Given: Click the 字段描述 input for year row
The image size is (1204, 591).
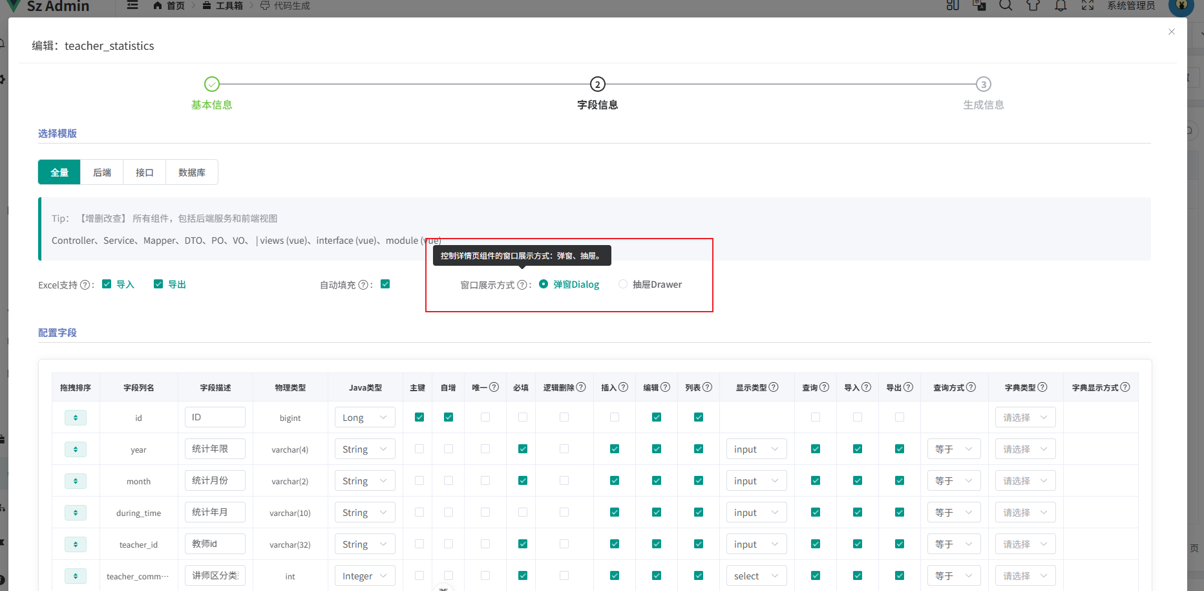Looking at the screenshot, I should tap(215, 449).
